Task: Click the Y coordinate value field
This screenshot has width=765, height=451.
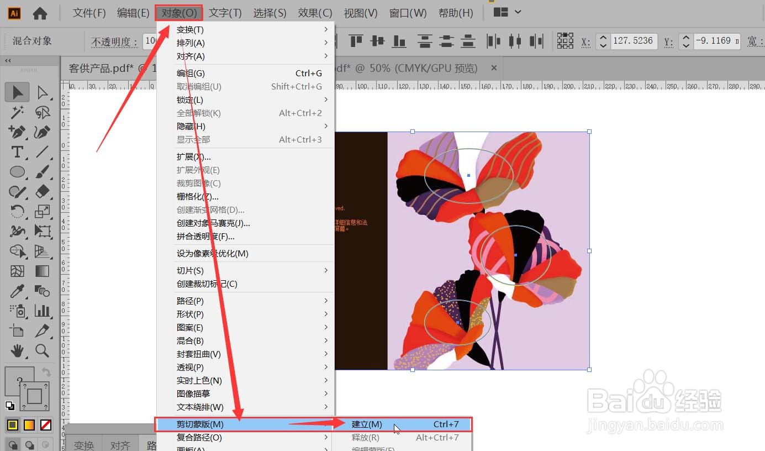Action: (717, 41)
